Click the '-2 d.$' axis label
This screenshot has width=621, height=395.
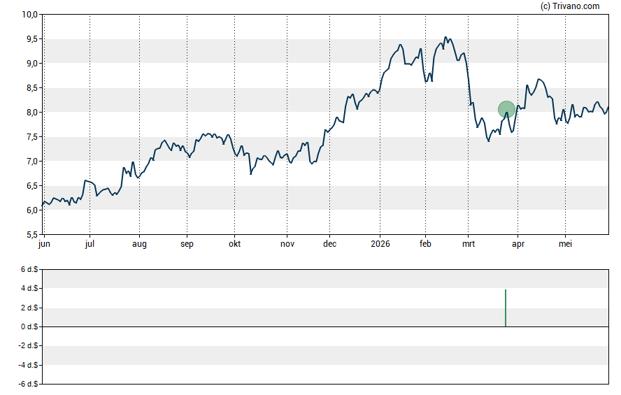(28, 345)
